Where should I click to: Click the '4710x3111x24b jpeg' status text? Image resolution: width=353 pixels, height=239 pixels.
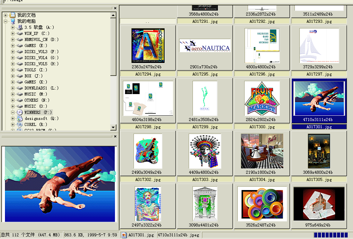pyautogui.click(x=178, y=235)
